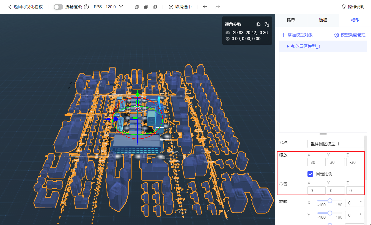The height and width of the screenshot is (225, 371).
Task: Select the first cube view icon in toolbar
Action: point(137,7)
